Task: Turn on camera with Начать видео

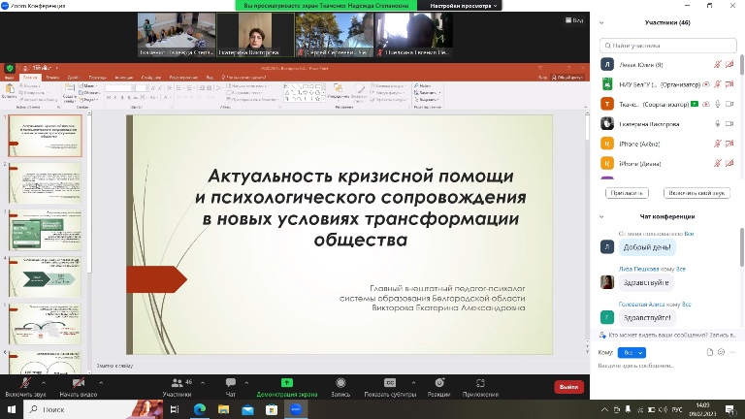Action: pyautogui.click(x=77, y=384)
